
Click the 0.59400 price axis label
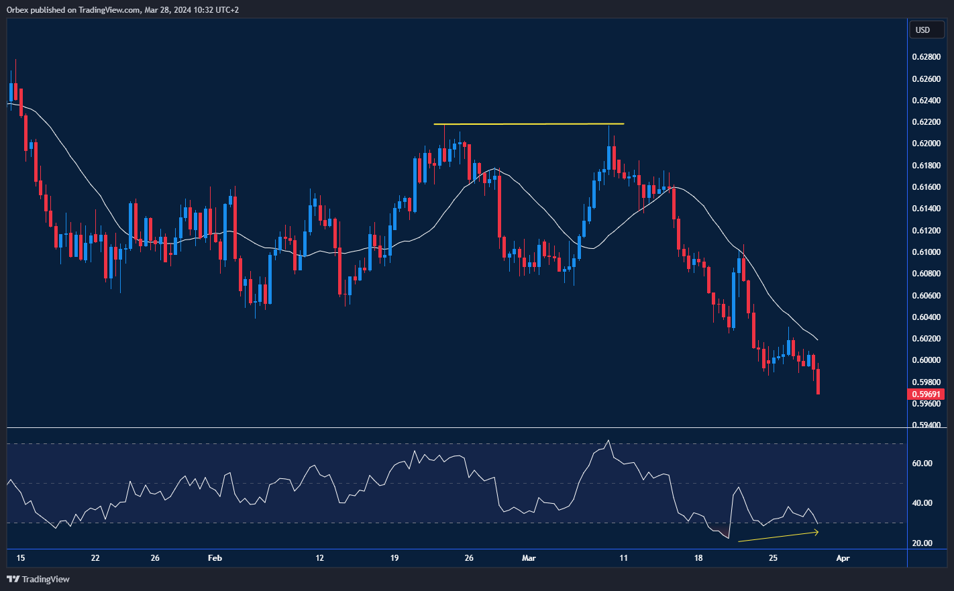click(x=926, y=425)
